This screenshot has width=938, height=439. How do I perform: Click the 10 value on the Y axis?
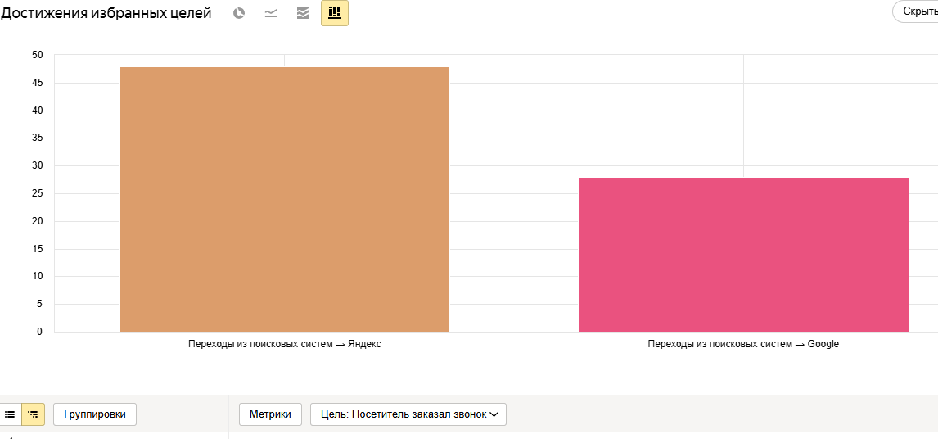38,276
